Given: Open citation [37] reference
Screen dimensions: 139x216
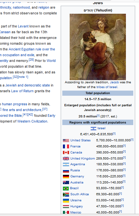Looking at the screenshot, I should (45, 109).
